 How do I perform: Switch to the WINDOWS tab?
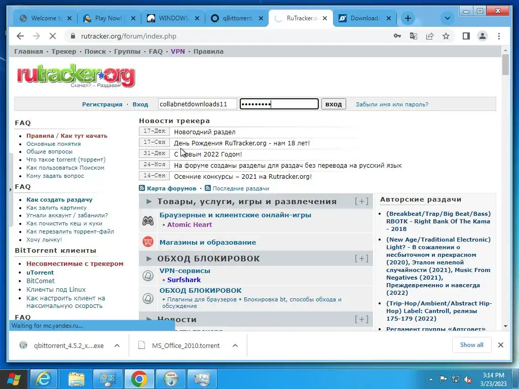(173, 18)
